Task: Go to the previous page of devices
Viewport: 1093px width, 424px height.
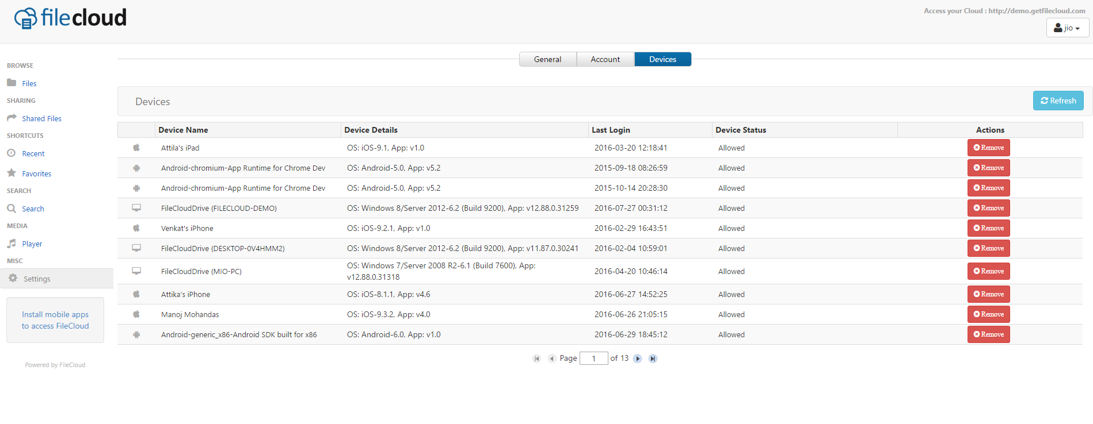Action: coord(551,359)
